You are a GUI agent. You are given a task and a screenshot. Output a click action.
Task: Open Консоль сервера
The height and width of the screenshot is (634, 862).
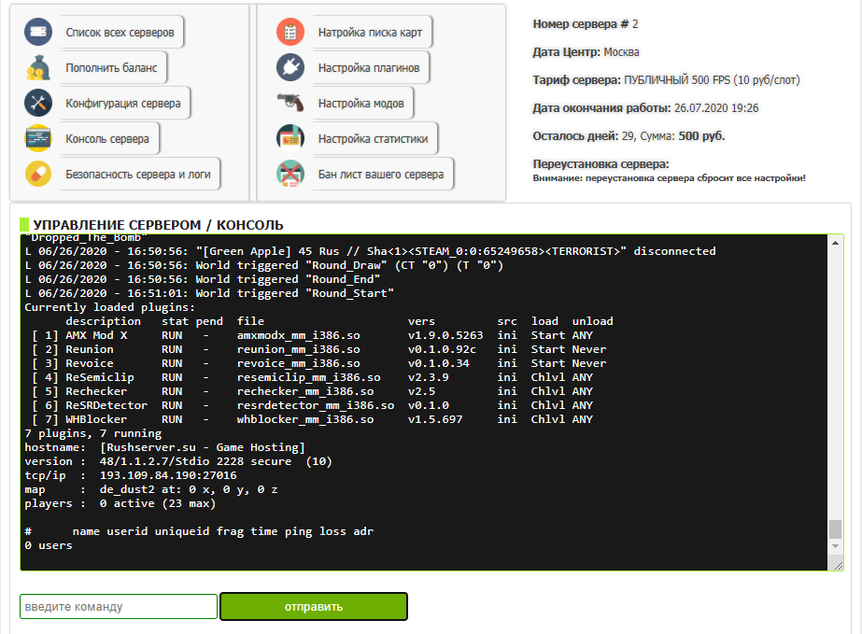pyautogui.click(x=108, y=138)
